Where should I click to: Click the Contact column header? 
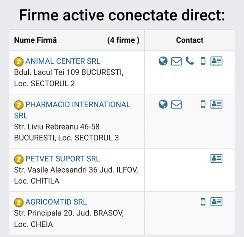[189, 40]
